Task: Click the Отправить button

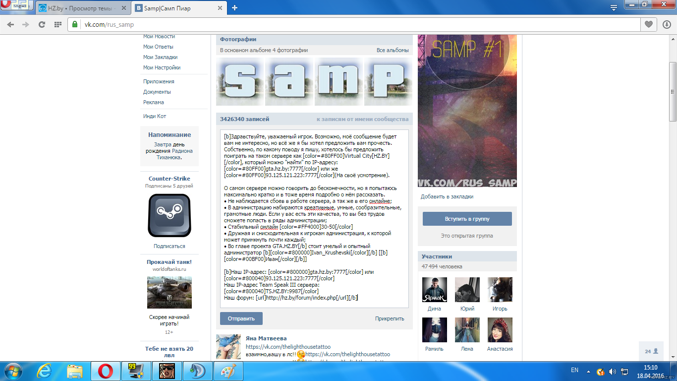Action: click(241, 318)
